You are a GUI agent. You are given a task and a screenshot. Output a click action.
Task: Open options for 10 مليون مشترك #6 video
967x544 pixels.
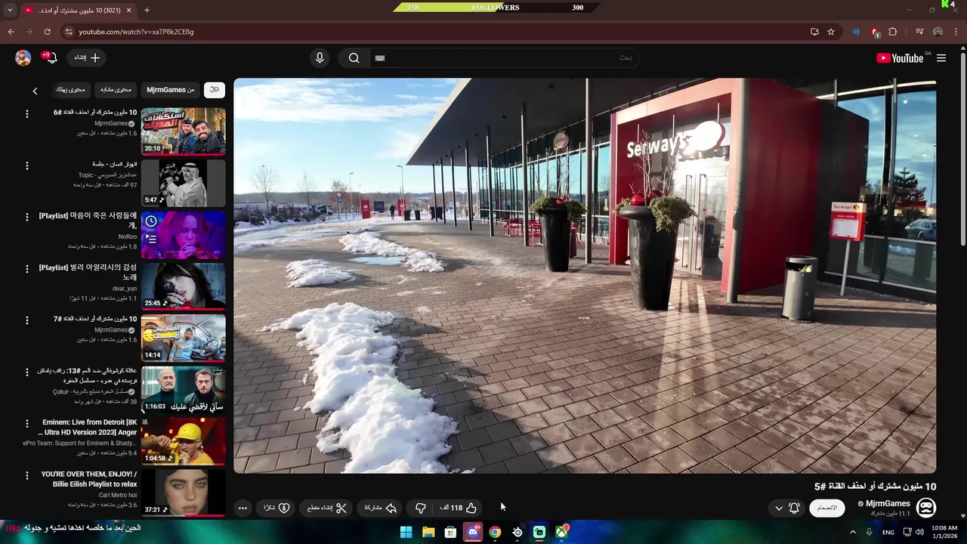(x=27, y=114)
